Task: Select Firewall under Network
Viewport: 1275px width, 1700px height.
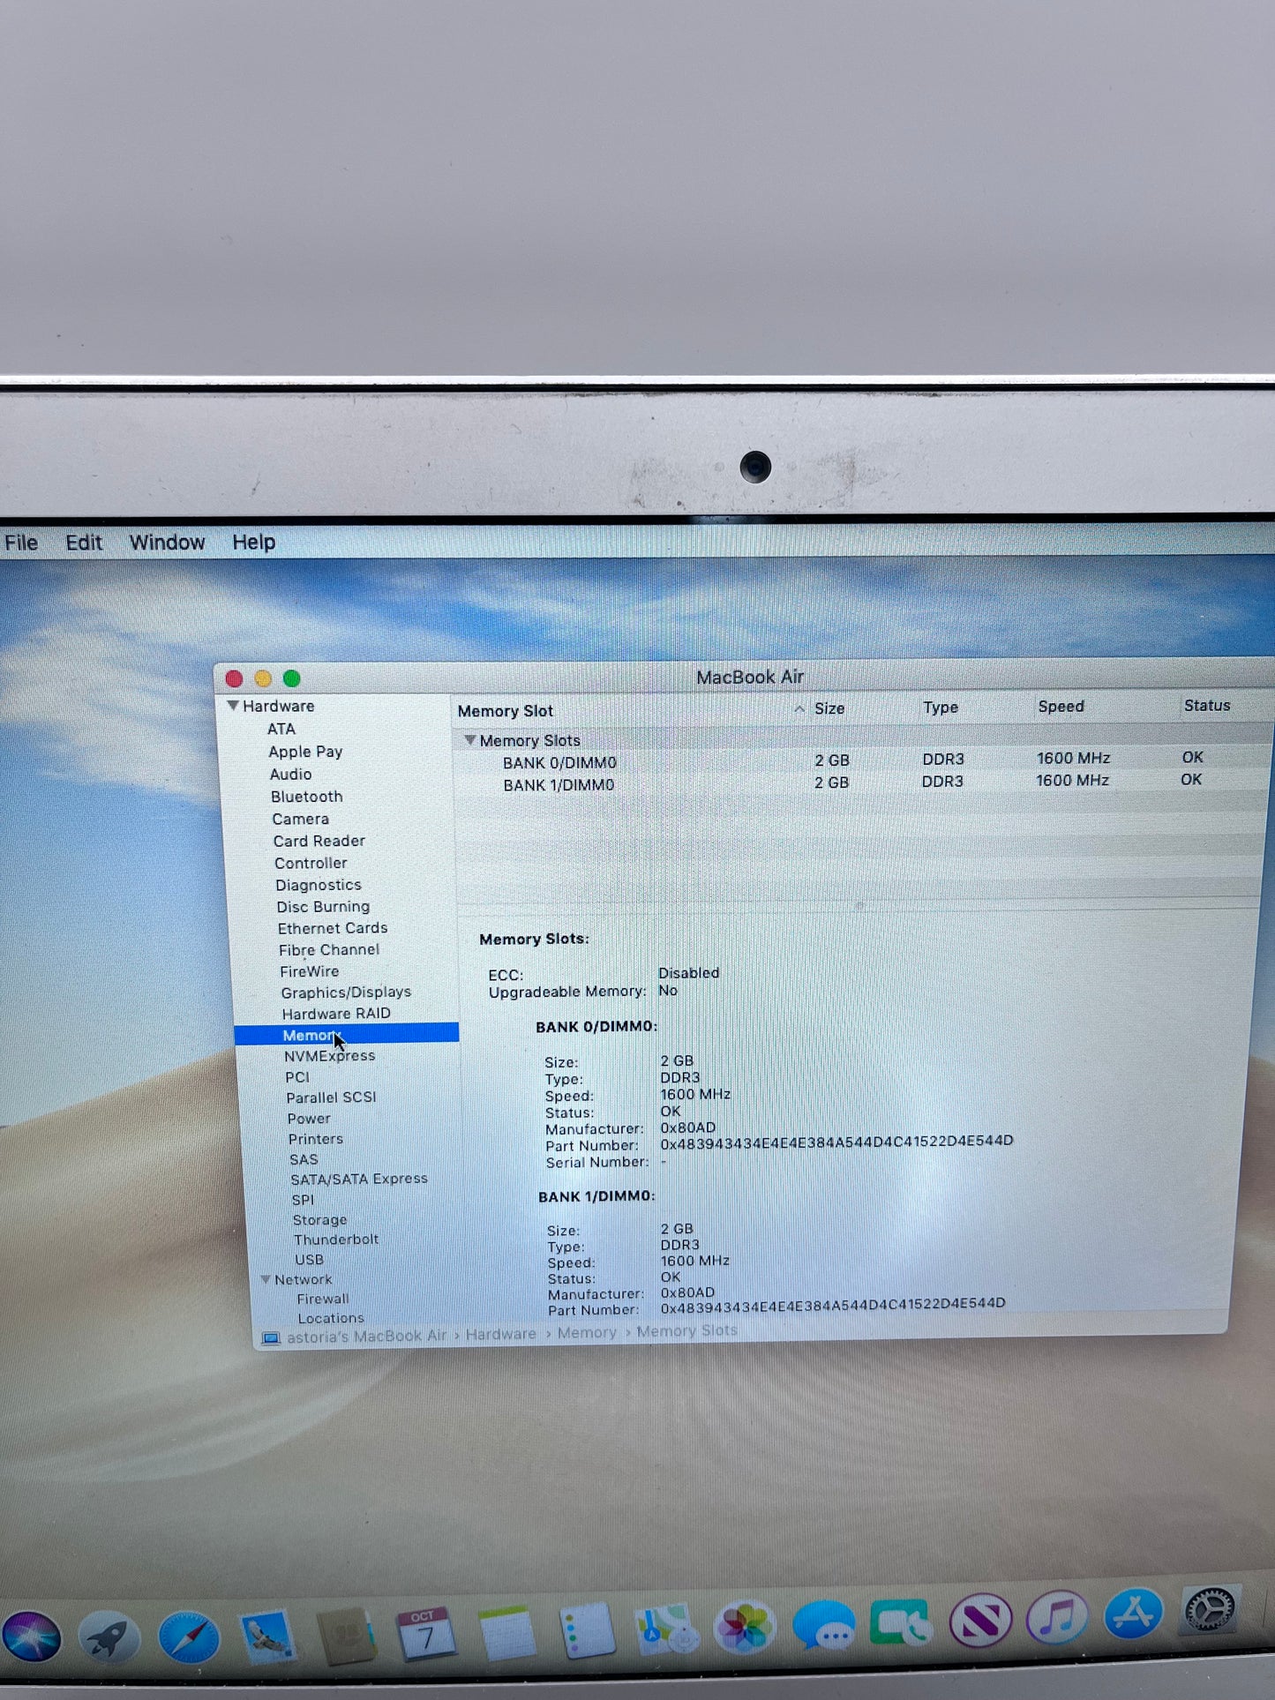Action: (x=323, y=1299)
